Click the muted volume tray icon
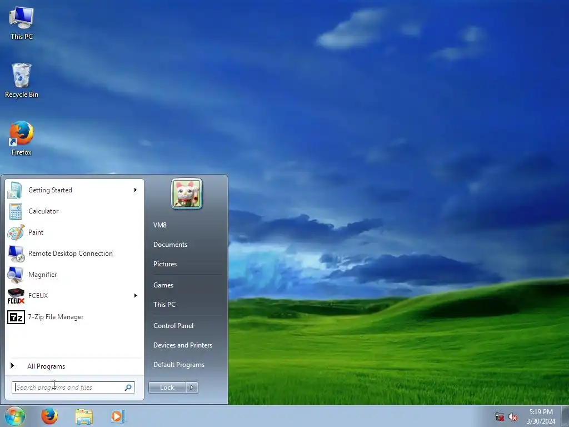 click(x=513, y=416)
